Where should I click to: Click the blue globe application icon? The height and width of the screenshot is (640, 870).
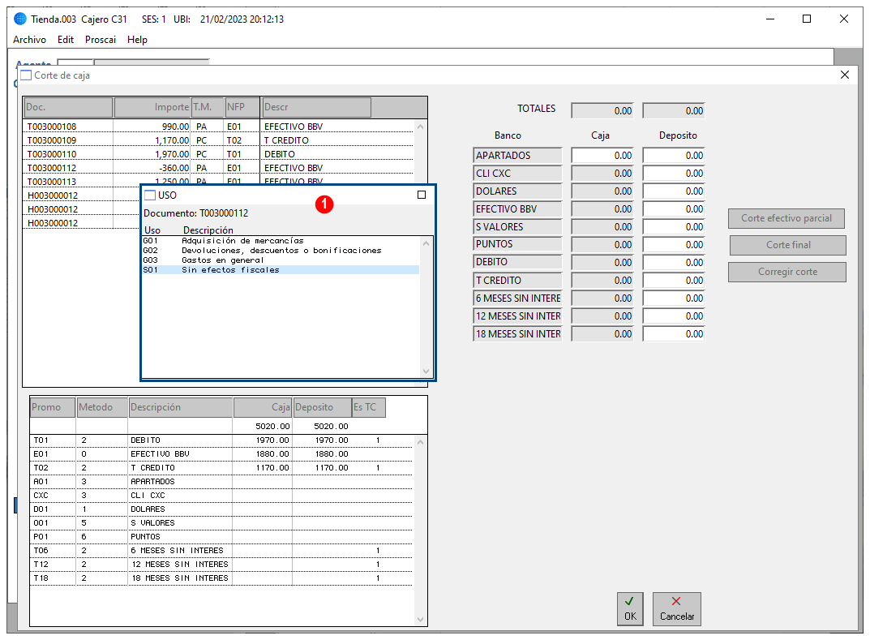(x=20, y=19)
